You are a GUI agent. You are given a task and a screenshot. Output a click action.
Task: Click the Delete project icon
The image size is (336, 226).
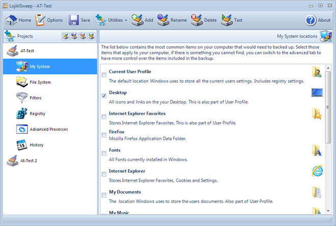(197, 20)
